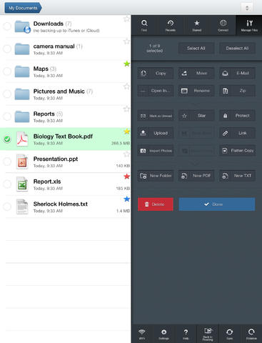Screen dimensions: 262x343
Task: Select the Presentation.ppt checkbox circle
Action: pyautogui.click(x=7, y=161)
